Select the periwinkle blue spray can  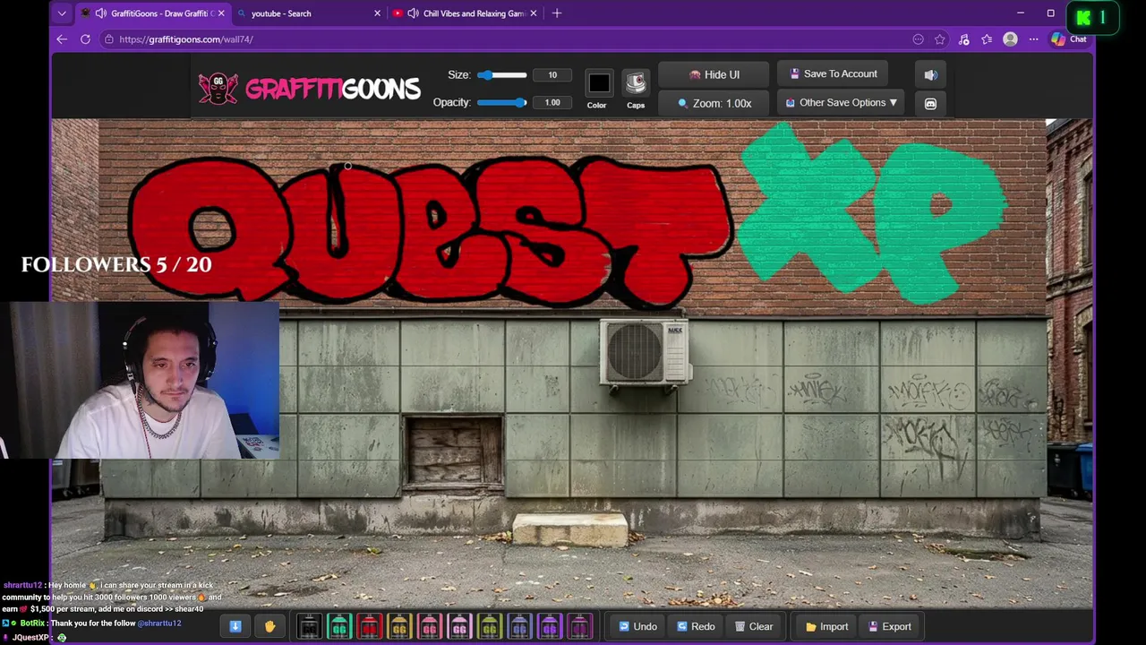tap(519, 626)
